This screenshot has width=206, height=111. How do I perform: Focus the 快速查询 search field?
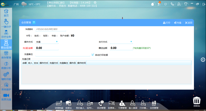(x=51, y=29)
